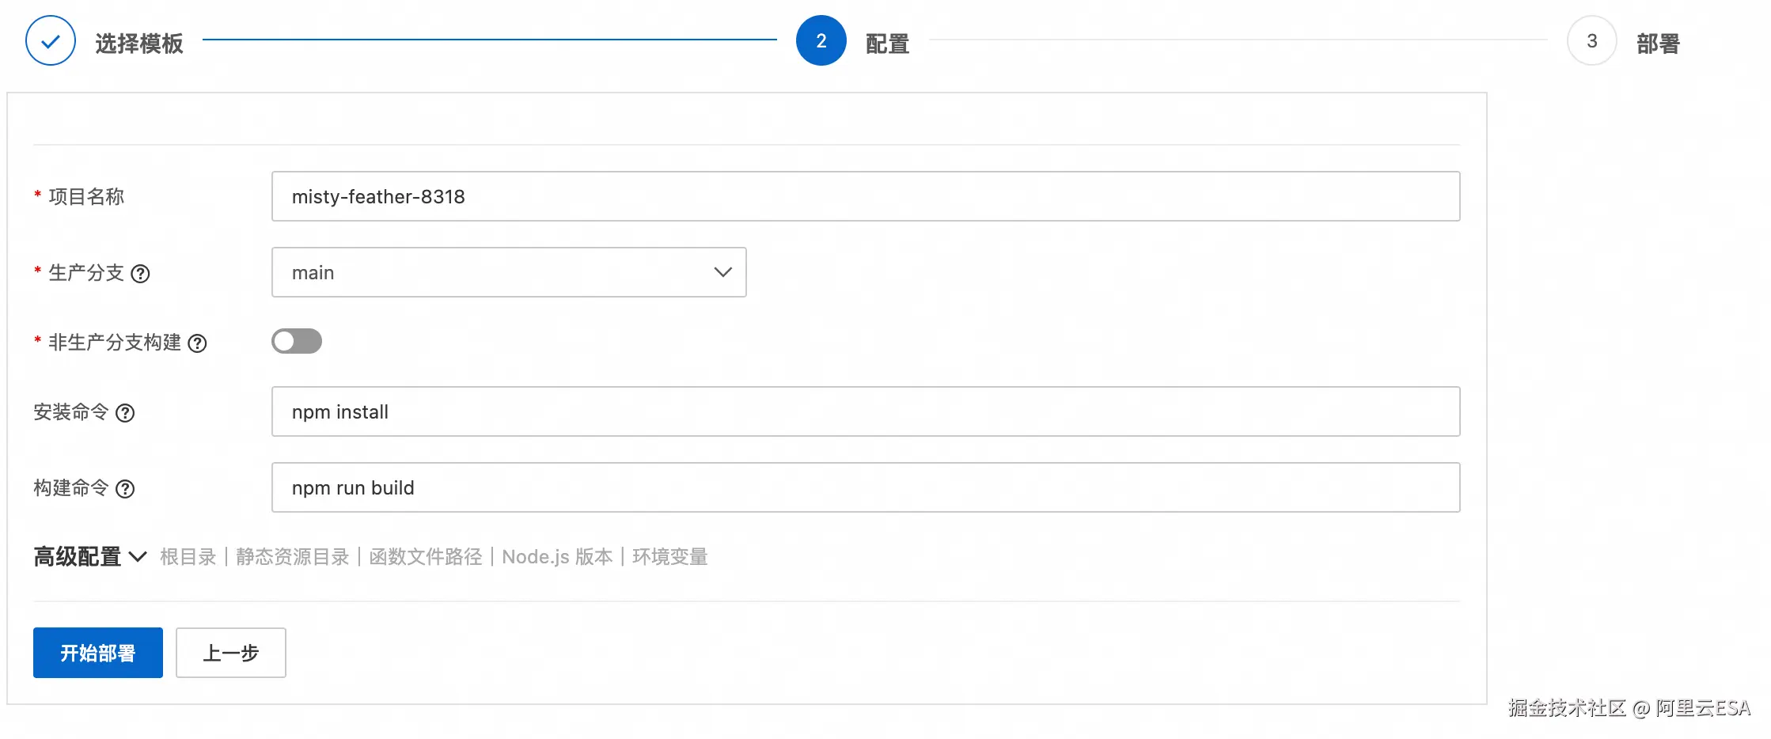Click the Node.js 版本 advanced option text
Image resolution: width=1771 pixels, height=739 pixels.
click(557, 557)
